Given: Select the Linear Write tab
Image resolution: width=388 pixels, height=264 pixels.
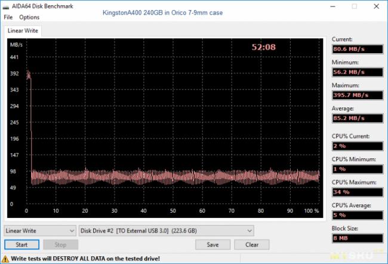Looking at the screenshot, I should pos(23,30).
